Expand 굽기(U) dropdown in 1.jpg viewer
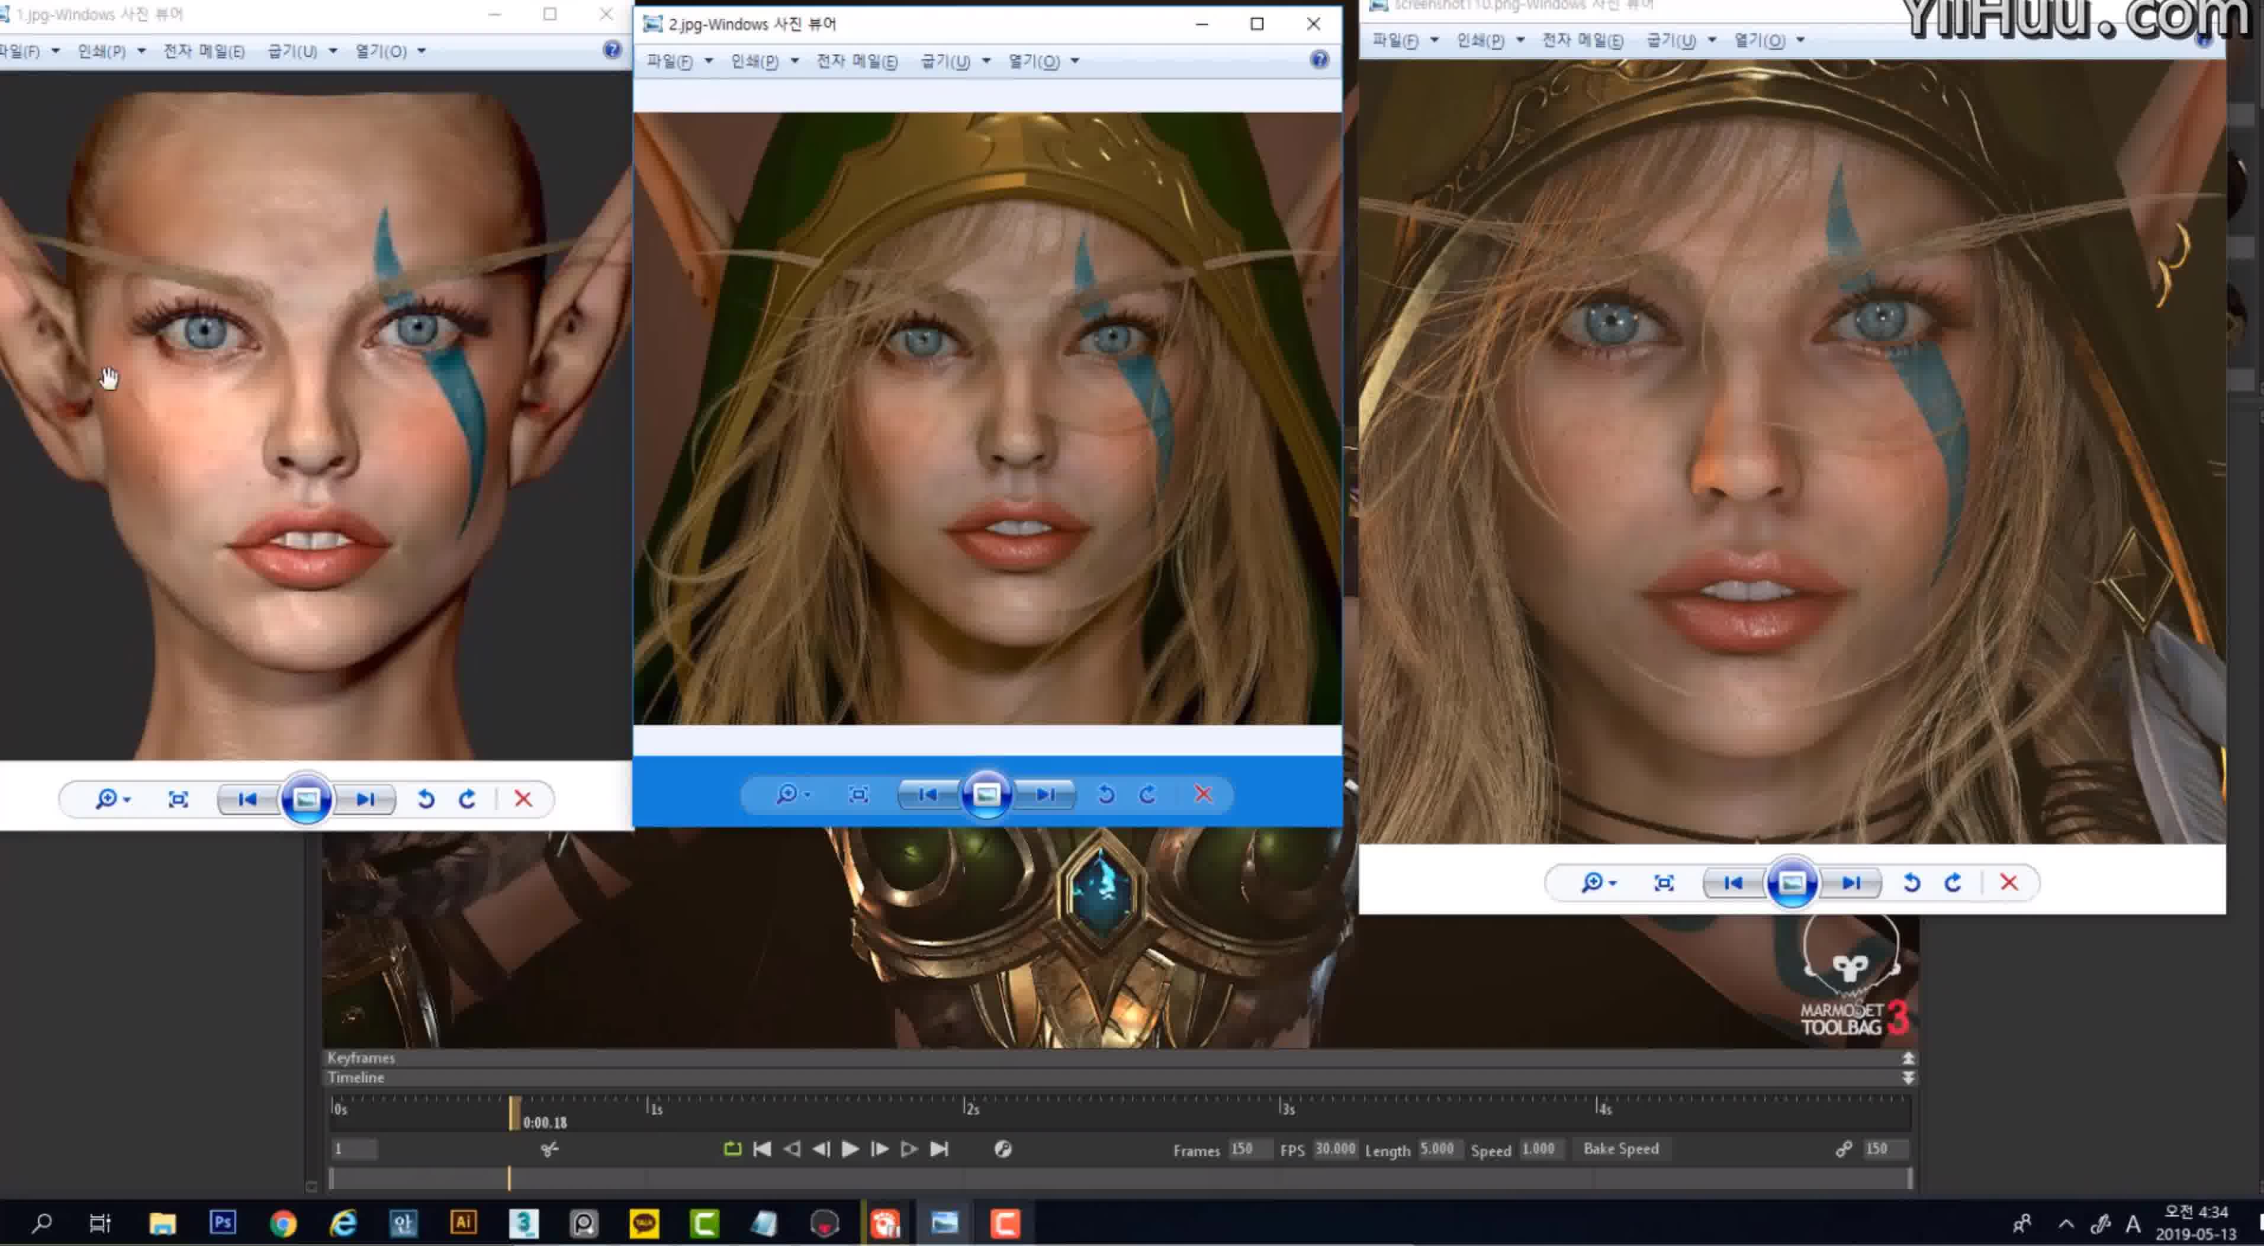This screenshot has height=1246, width=2264. pyautogui.click(x=333, y=51)
